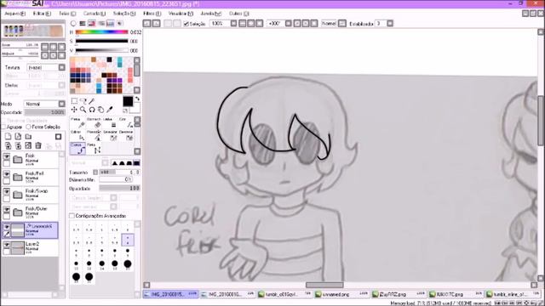
Task: Create a new layer folder
Action: tap(28, 136)
